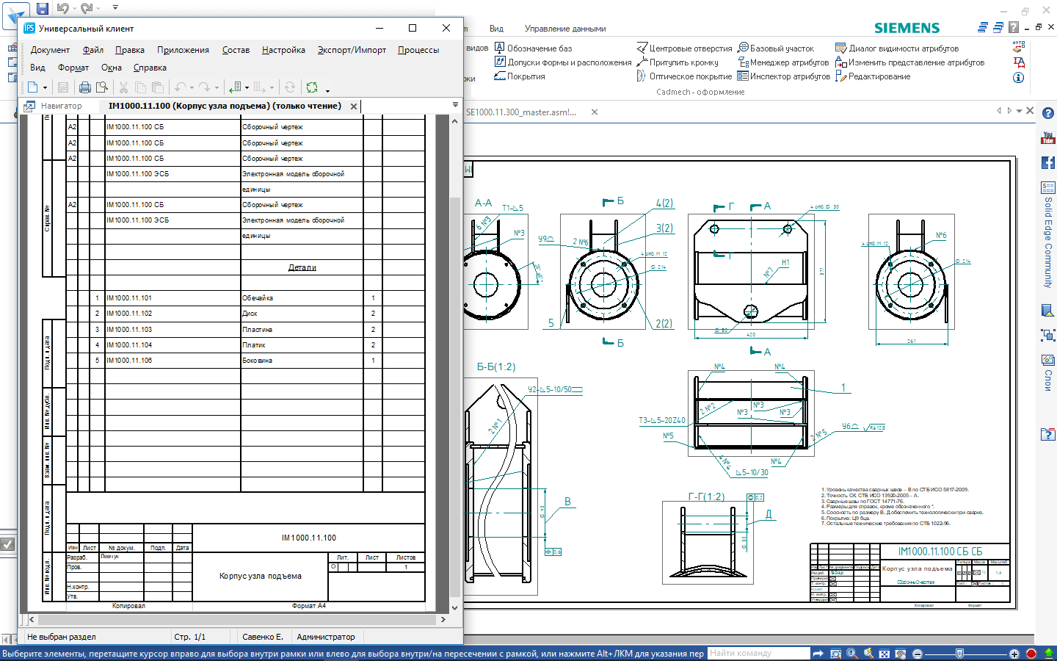Viewport: 1057px width, 661px height.
Task: Expand the New document dropdown arrow
Action: coord(46,88)
